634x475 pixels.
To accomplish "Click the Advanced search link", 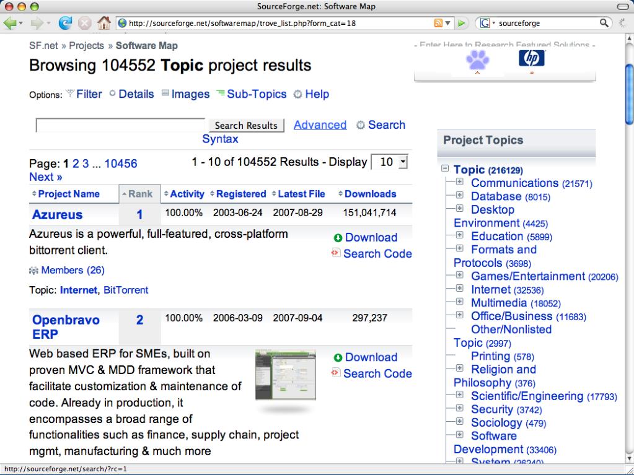I will (320, 124).
